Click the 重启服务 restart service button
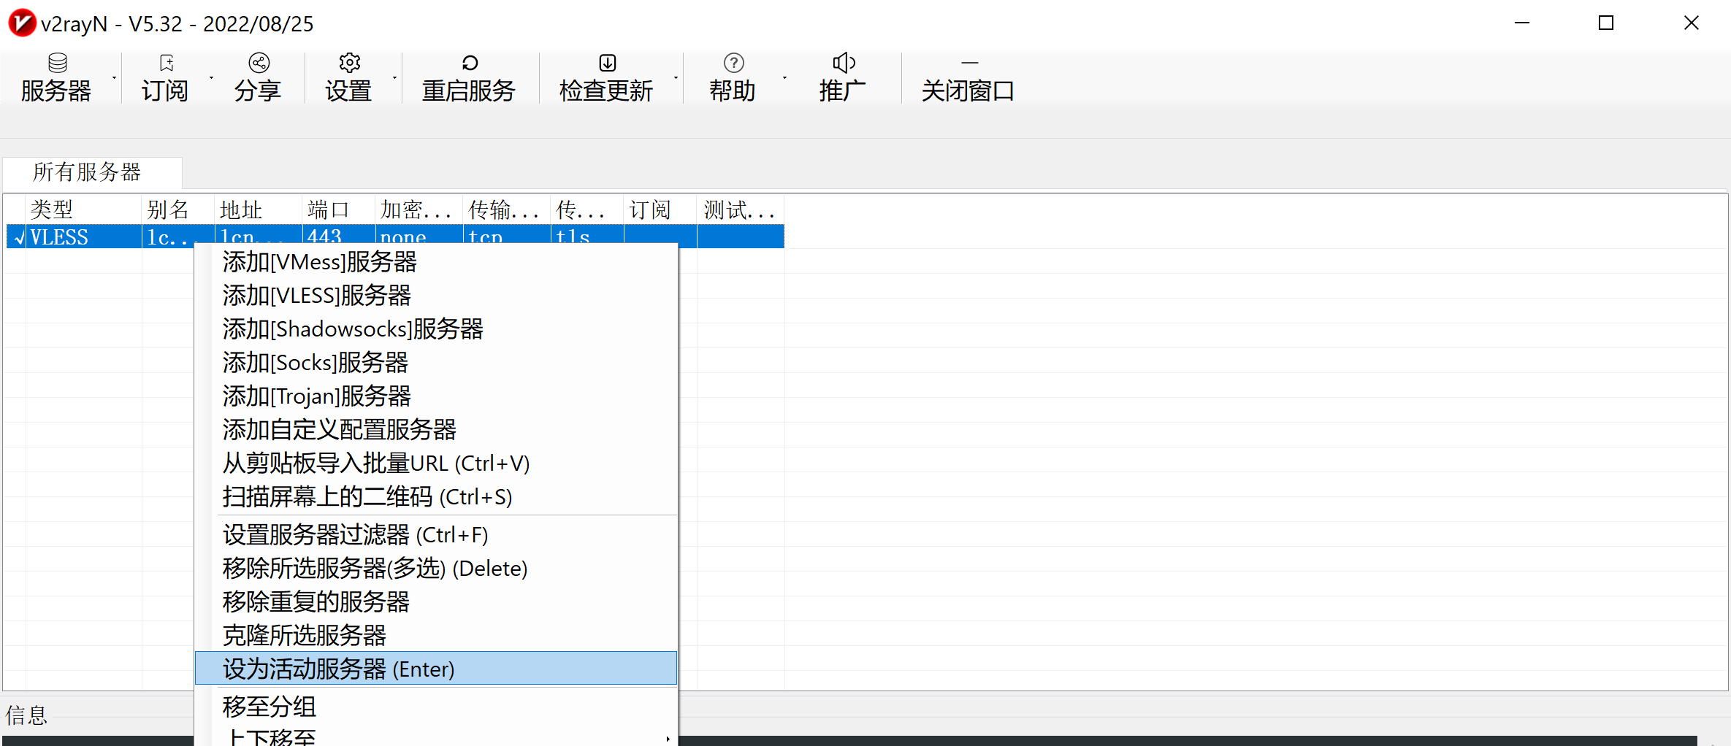Image resolution: width=1731 pixels, height=746 pixels. (x=469, y=78)
